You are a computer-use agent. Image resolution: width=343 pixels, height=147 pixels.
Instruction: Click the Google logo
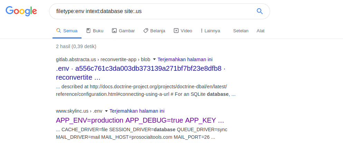coord(21,11)
